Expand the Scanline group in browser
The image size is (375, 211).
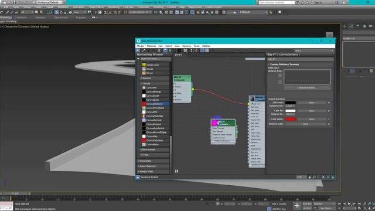coord(155,78)
